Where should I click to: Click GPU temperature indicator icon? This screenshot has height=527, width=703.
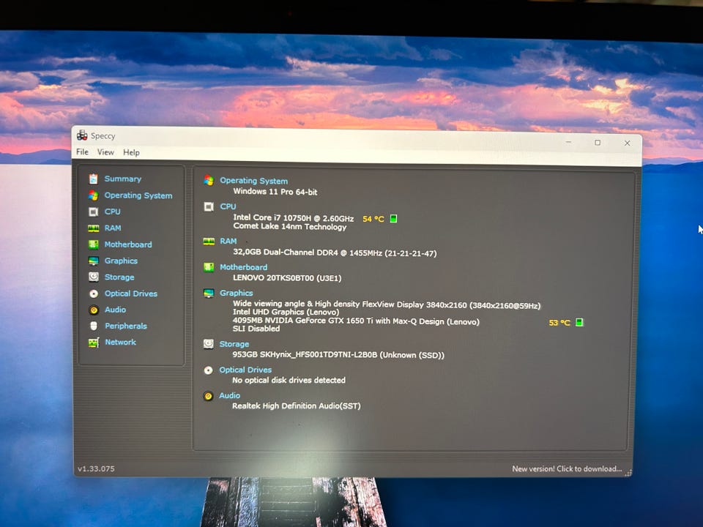point(579,322)
